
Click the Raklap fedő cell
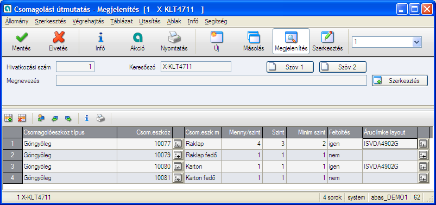[x=203, y=155]
